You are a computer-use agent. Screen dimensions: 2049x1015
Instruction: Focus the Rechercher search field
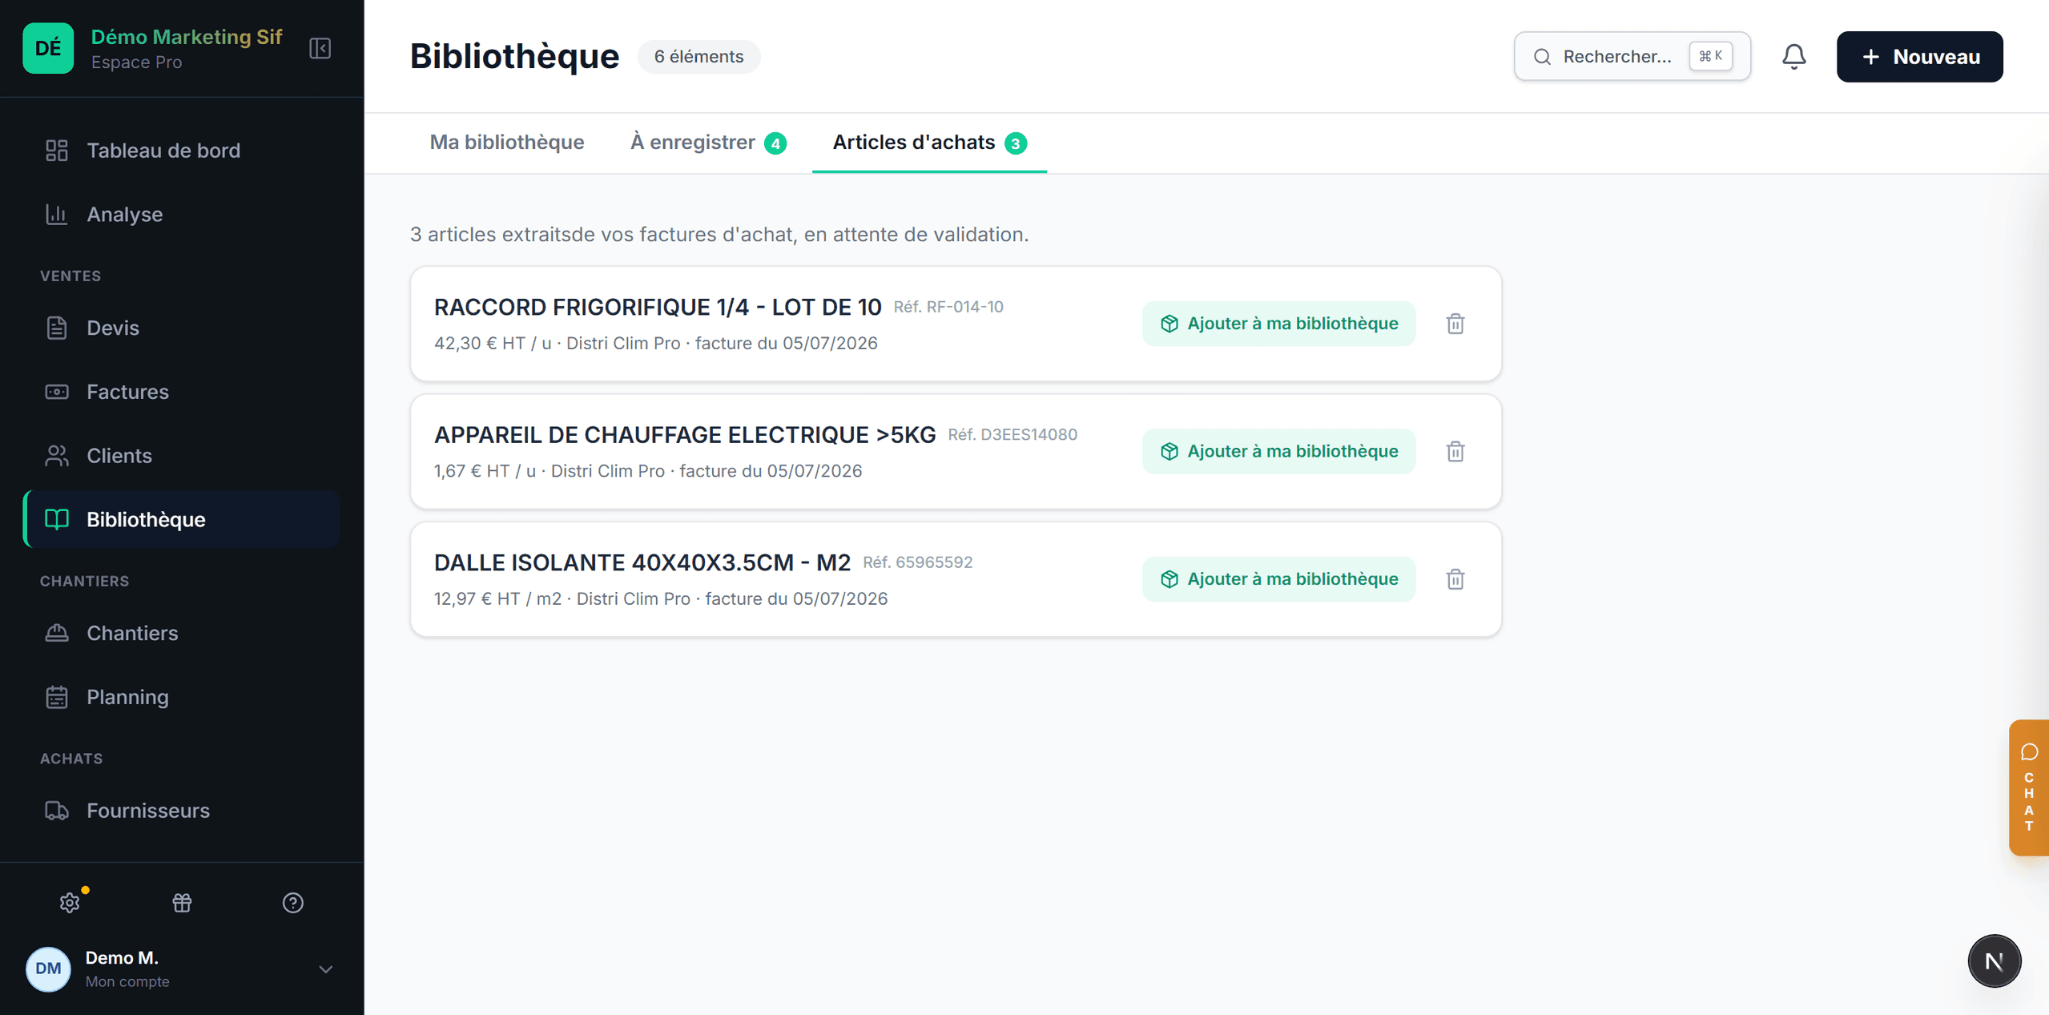click(1632, 56)
